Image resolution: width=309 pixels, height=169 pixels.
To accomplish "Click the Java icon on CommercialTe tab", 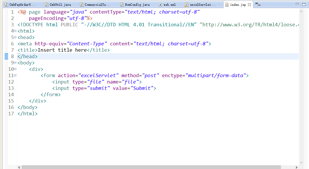I will (82, 5).
